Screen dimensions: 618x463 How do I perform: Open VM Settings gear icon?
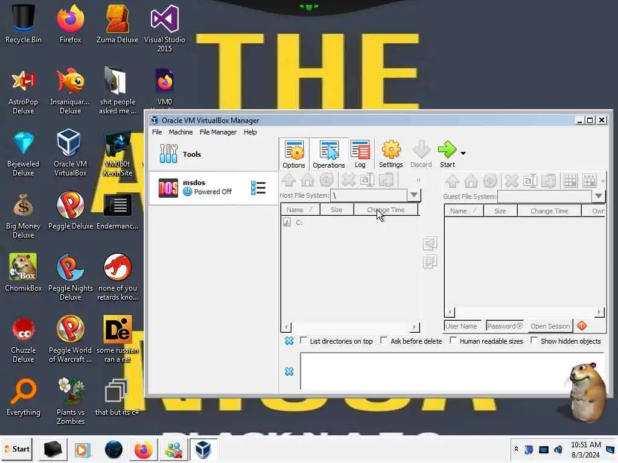tap(390, 154)
